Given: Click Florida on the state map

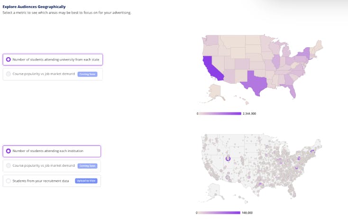Looking at the screenshot, I should tap(292, 91).
